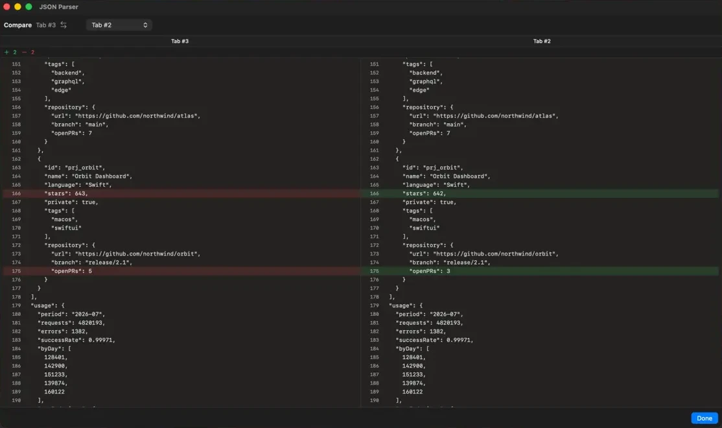Click "id": "prj_orbit" in right pane
The height and width of the screenshot is (428, 722).
[433, 168]
